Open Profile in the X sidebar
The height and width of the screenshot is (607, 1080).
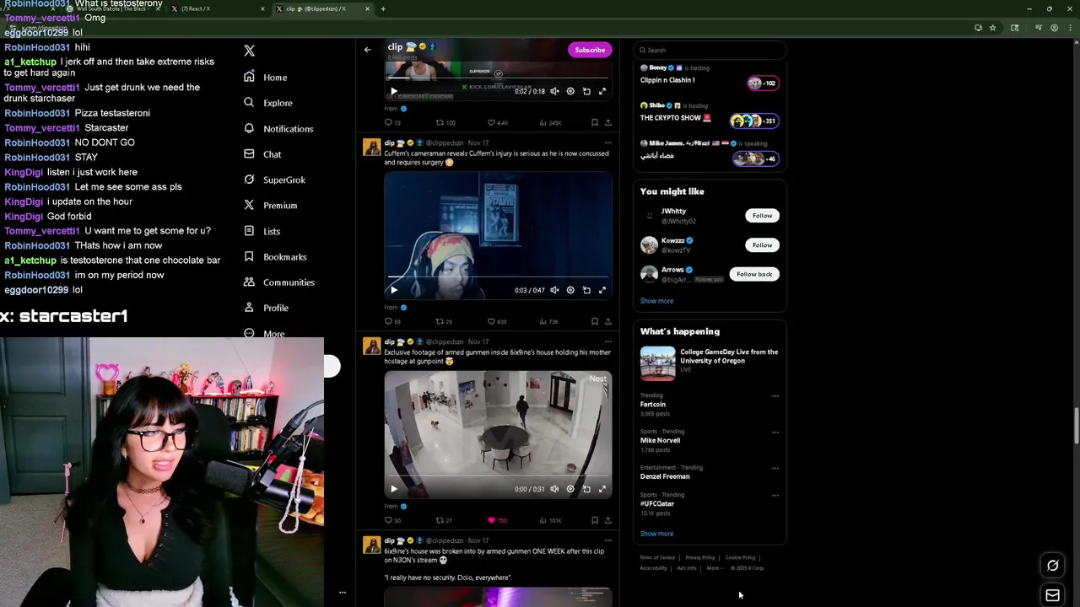click(x=266, y=308)
